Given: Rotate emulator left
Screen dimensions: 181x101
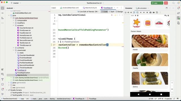Looking at the screenshot, I should click(x=134, y=12).
